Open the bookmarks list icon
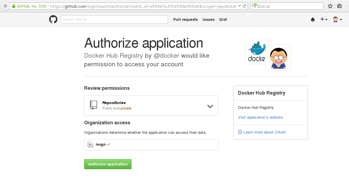349x182 pixels. 339,6
